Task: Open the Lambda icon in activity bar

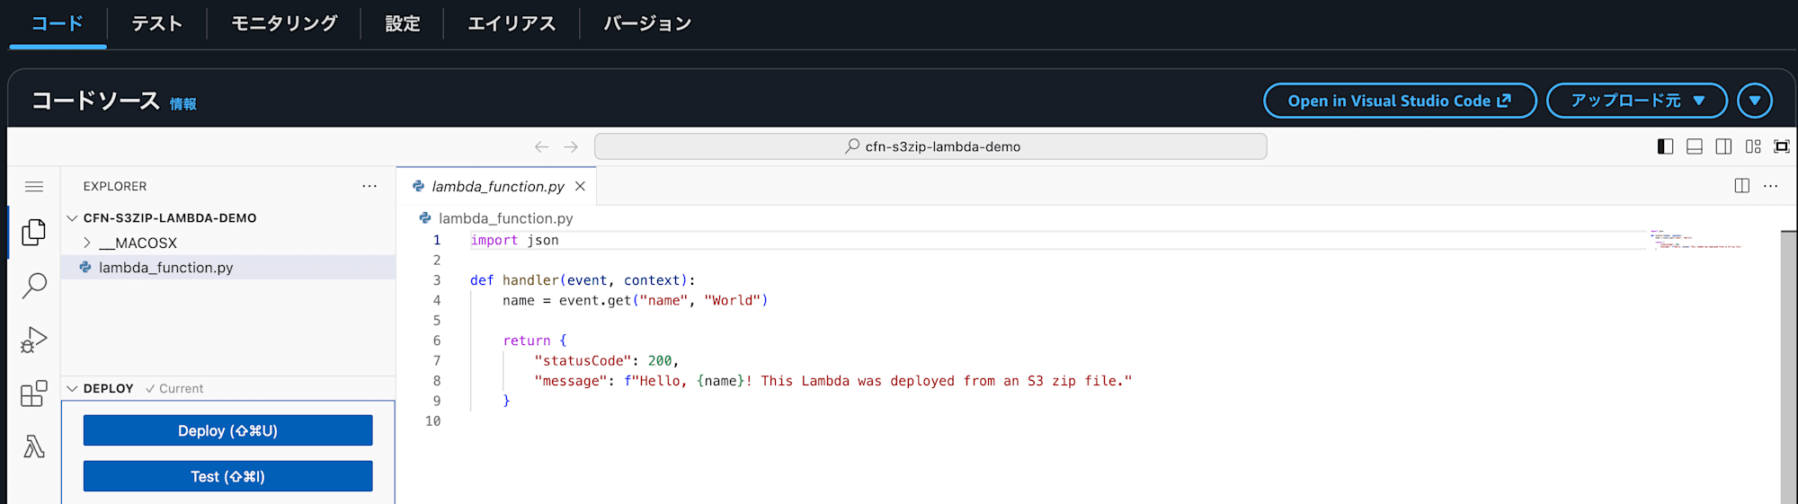Action: point(33,447)
